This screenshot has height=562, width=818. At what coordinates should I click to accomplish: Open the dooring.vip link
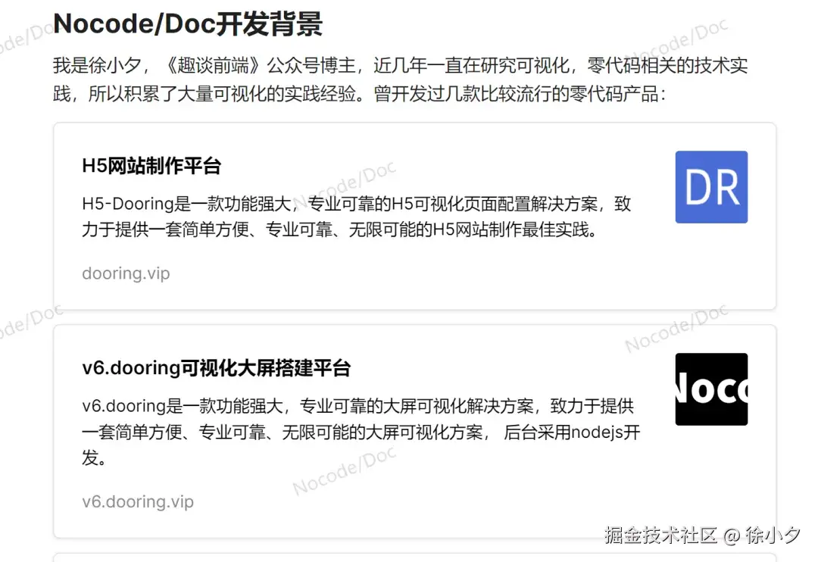click(126, 273)
